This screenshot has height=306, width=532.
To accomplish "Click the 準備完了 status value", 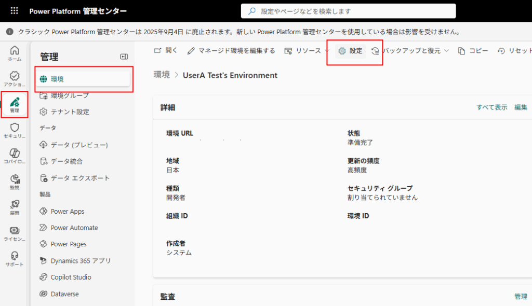I will tap(360, 143).
